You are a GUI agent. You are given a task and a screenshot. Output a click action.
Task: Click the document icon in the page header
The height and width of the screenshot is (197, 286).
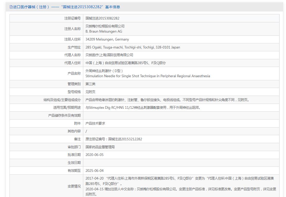pyautogui.click(x=11, y=7)
